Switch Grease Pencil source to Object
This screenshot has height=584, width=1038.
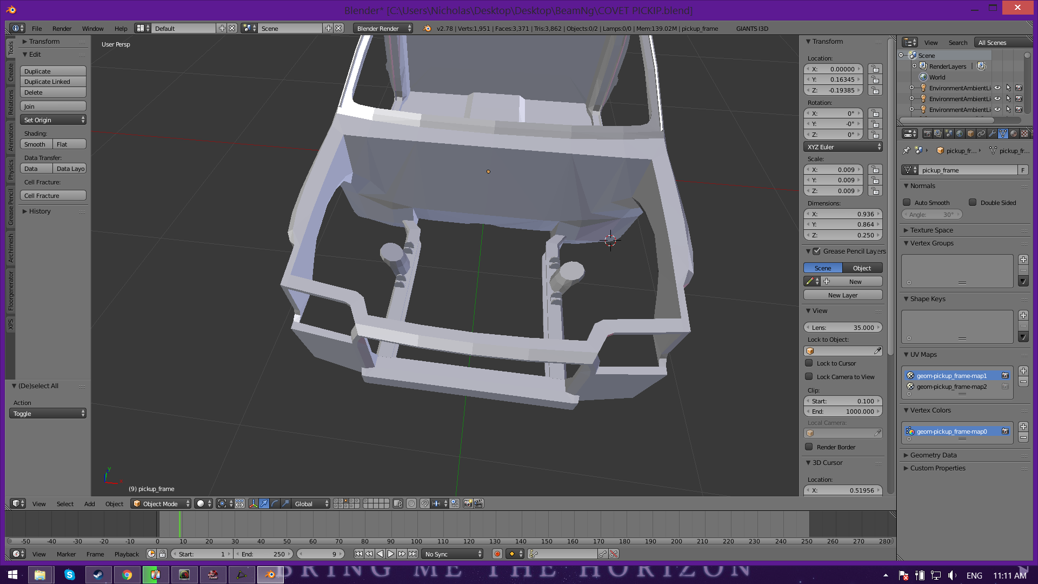point(862,268)
